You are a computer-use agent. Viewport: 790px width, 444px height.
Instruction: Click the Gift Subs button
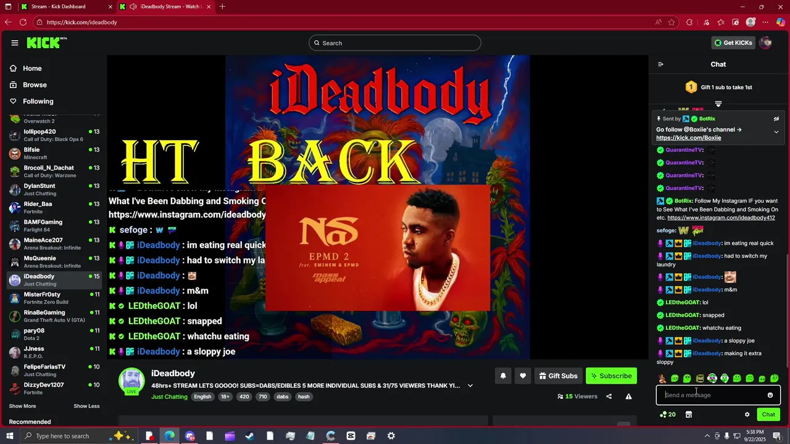(x=558, y=376)
